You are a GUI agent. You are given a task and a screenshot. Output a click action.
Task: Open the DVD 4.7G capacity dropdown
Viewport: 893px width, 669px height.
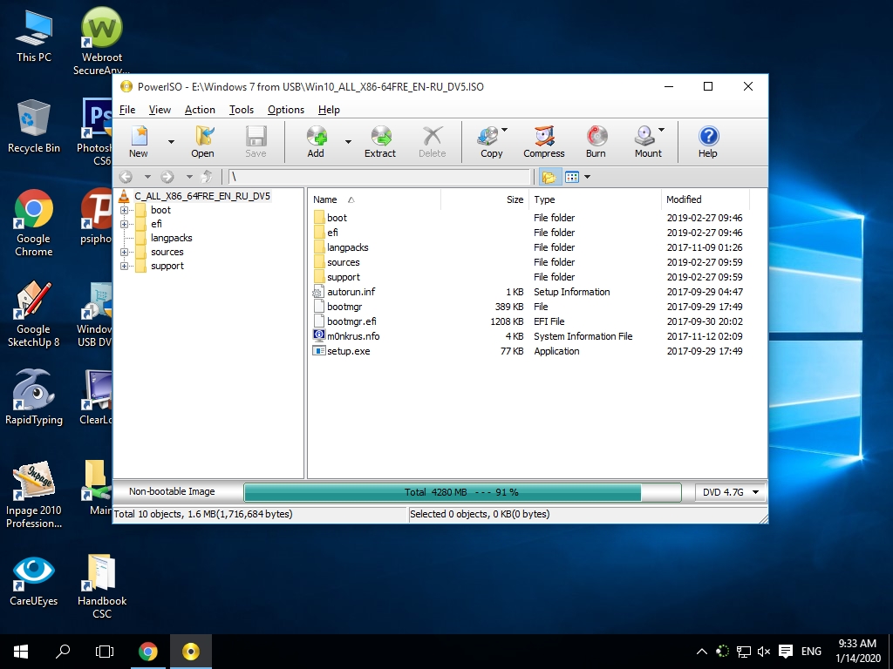tap(757, 492)
